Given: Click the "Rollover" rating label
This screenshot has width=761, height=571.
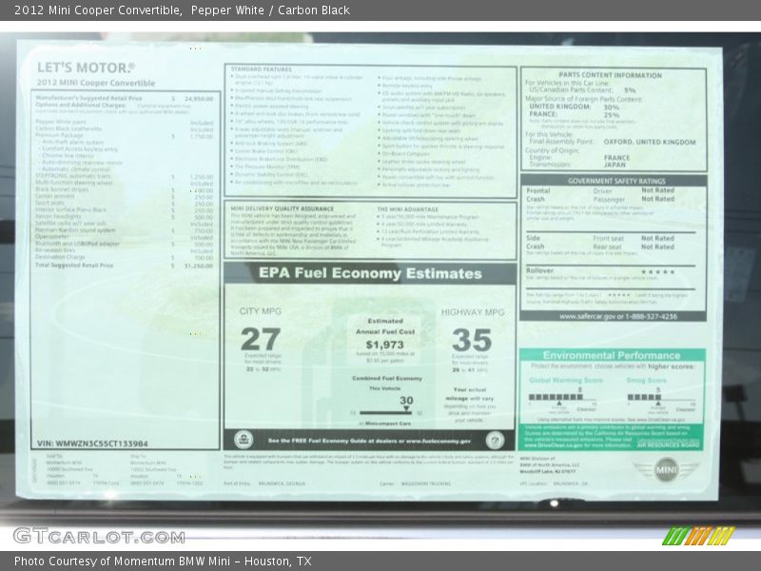Looking at the screenshot, I should click(539, 270).
